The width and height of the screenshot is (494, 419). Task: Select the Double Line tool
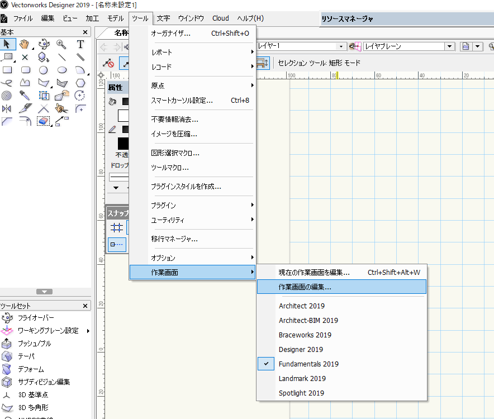point(80,57)
